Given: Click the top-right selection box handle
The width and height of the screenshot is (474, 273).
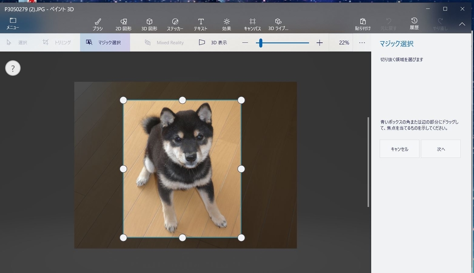Looking at the screenshot, I should click(241, 100).
